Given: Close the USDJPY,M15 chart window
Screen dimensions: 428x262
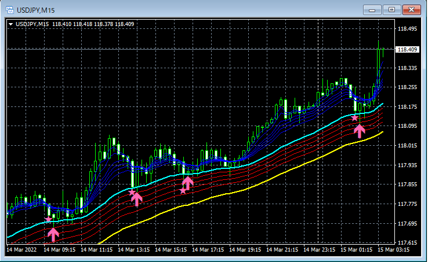Looking at the screenshot, I should pos(412,10).
